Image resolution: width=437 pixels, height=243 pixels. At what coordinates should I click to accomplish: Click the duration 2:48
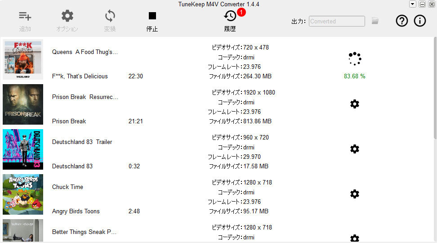click(x=134, y=211)
